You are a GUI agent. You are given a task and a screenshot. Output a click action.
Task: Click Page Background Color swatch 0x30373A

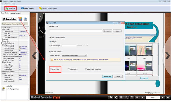[20, 54]
